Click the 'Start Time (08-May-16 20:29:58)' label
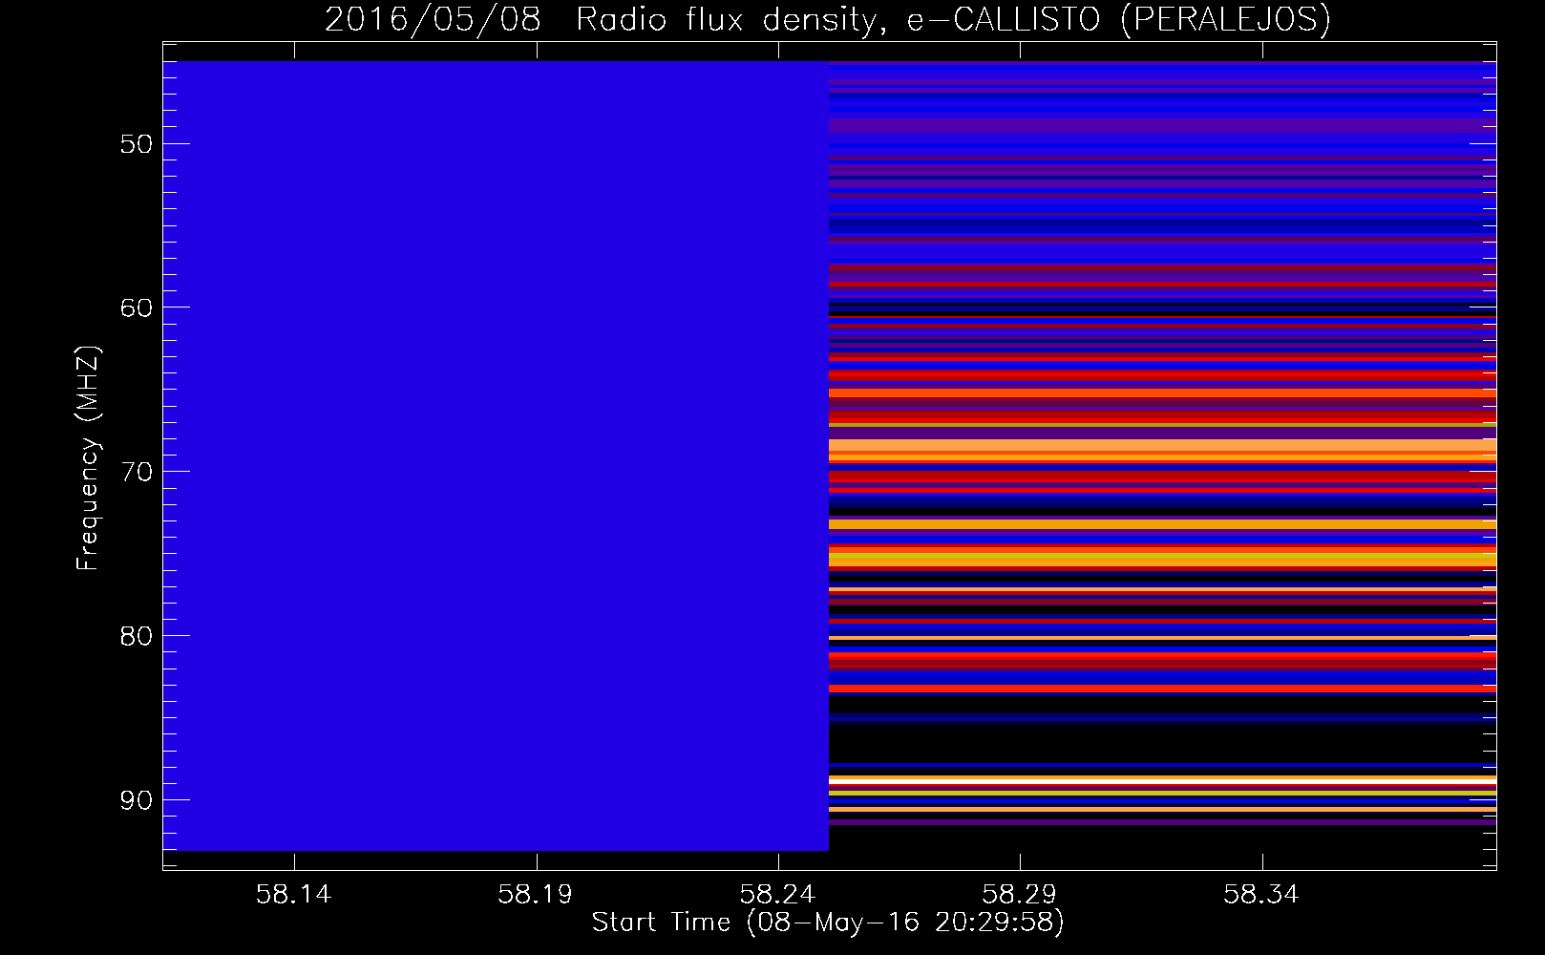 pos(828,922)
